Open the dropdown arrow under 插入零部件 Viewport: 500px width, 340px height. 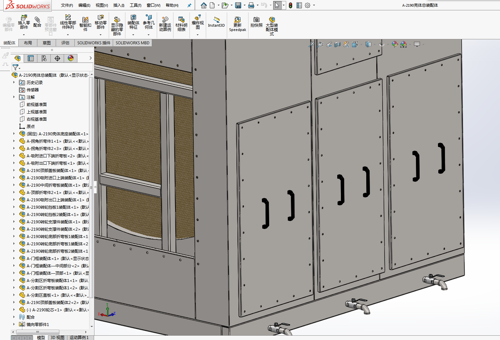(24, 35)
